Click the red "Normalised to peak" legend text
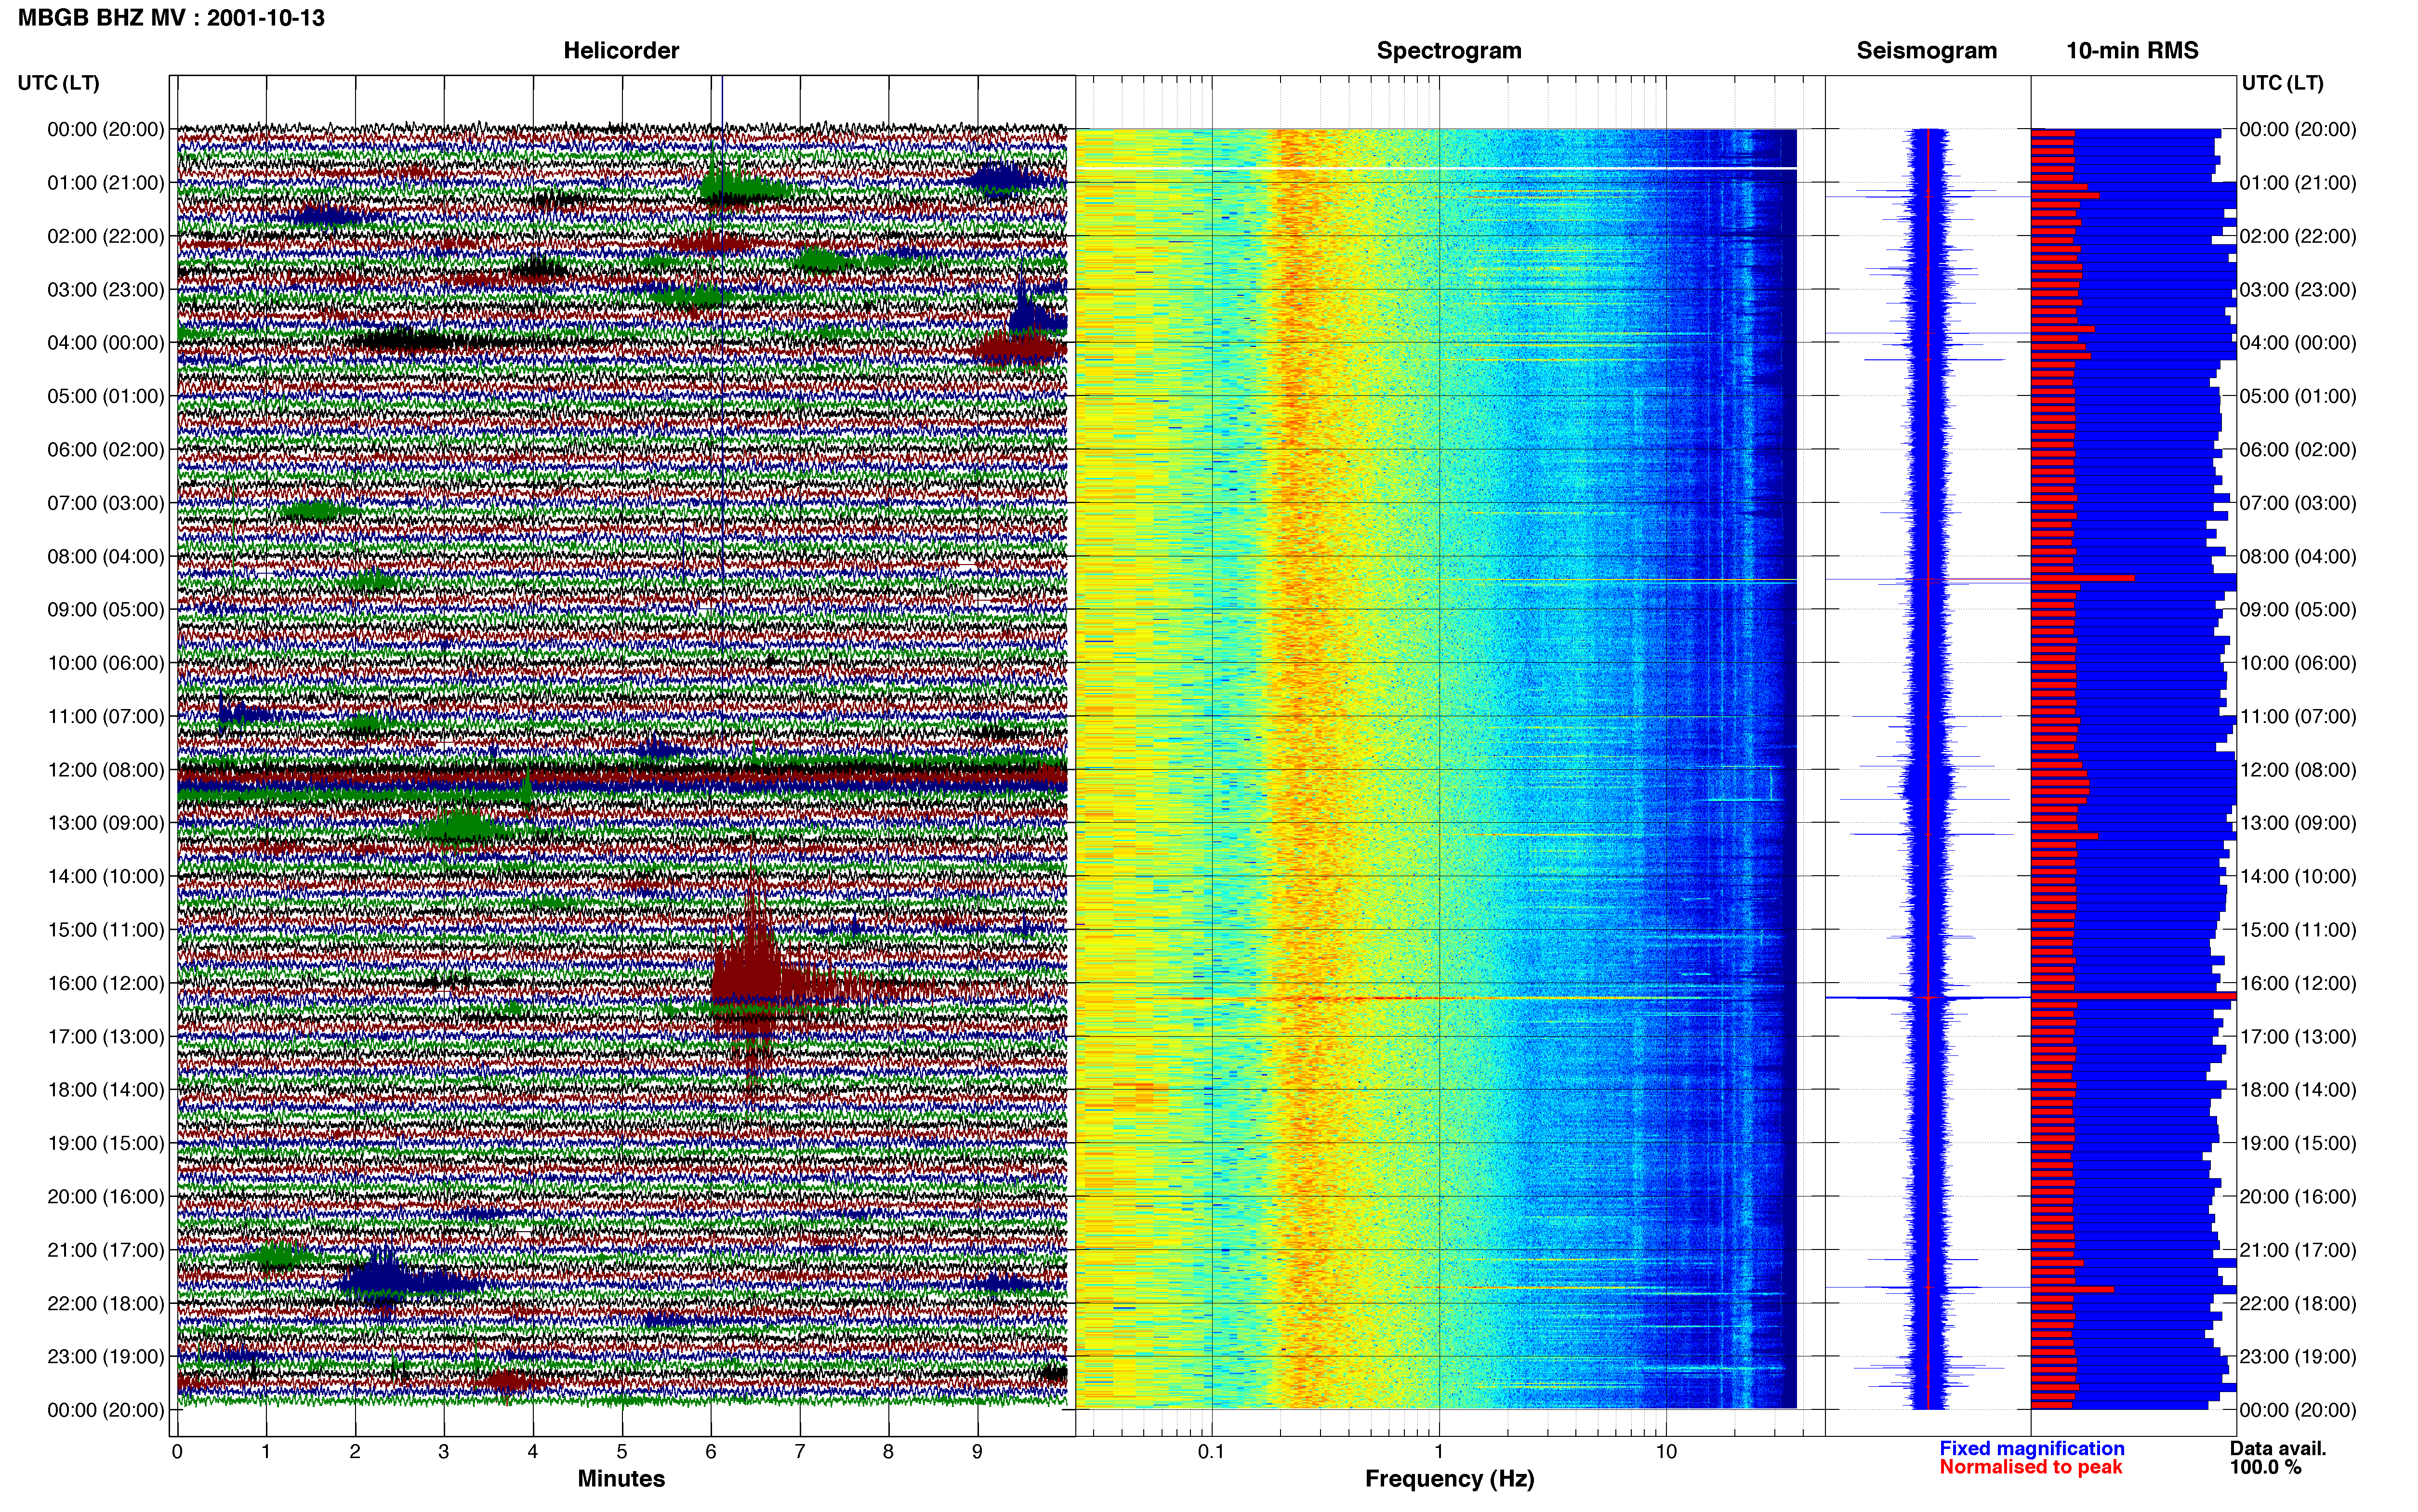 2031,1468
